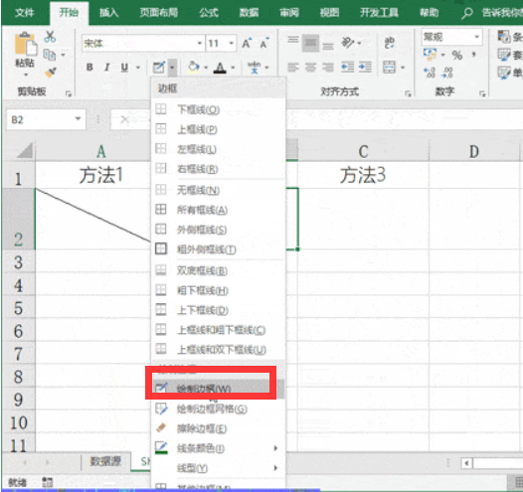Screen dimensions: 523x492
Task: Click the Copy icon in clipboard group
Action: pyautogui.click(x=50, y=55)
